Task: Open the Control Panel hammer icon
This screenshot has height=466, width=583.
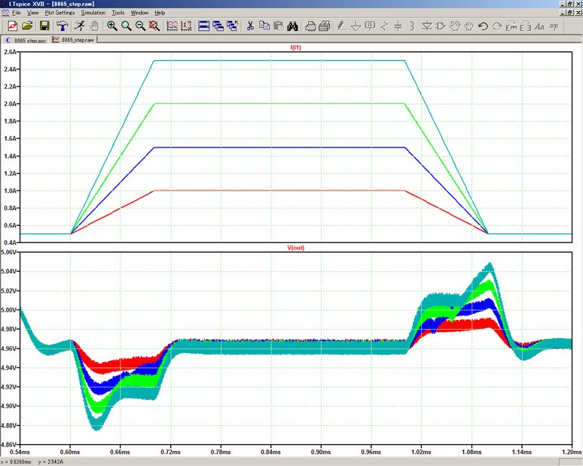Action: click(x=63, y=26)
